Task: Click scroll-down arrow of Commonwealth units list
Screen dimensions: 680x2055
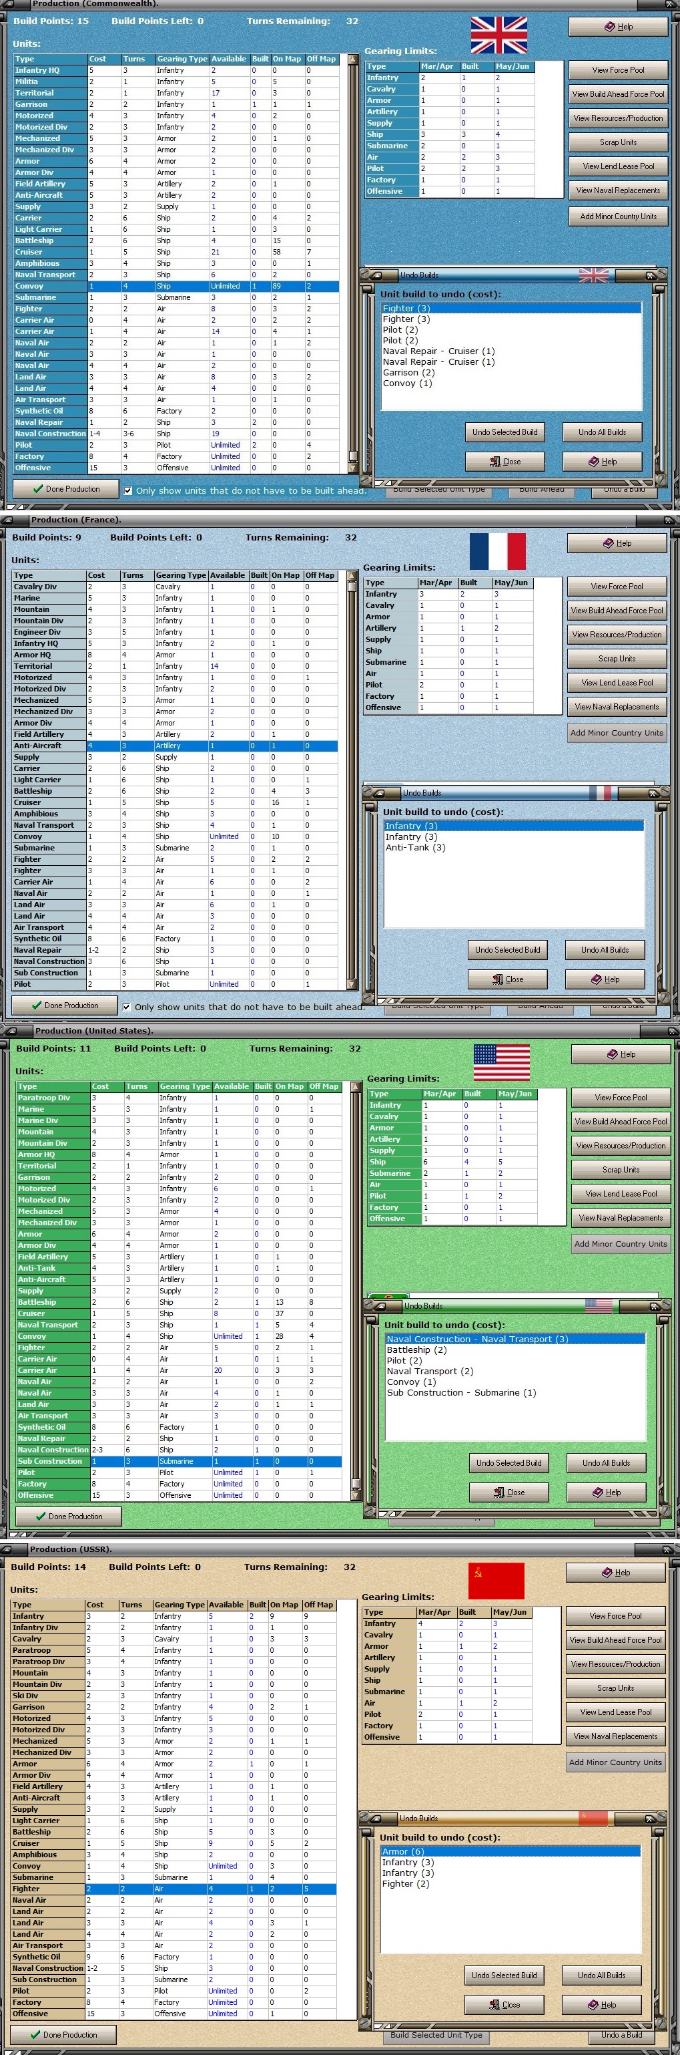Action: tap(353, 468)
